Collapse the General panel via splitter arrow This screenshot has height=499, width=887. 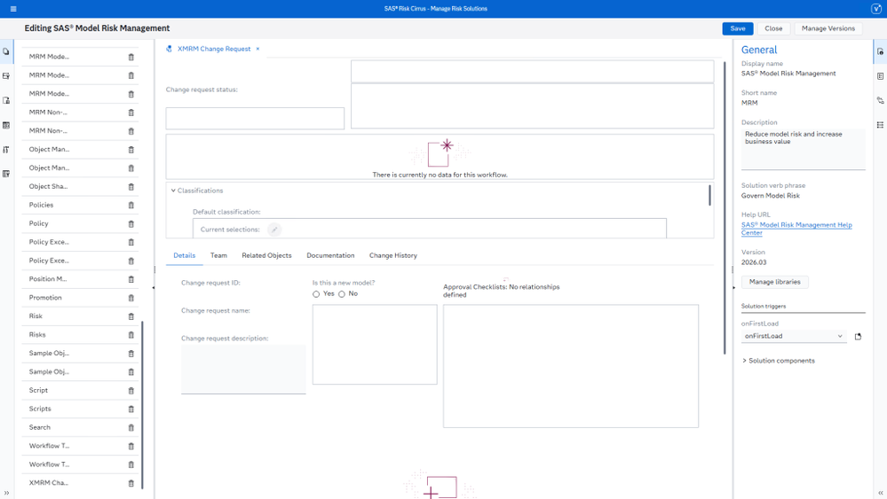coord(733,288)
